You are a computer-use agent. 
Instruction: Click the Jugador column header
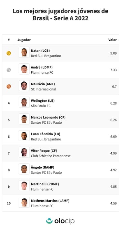coord(24,40)
